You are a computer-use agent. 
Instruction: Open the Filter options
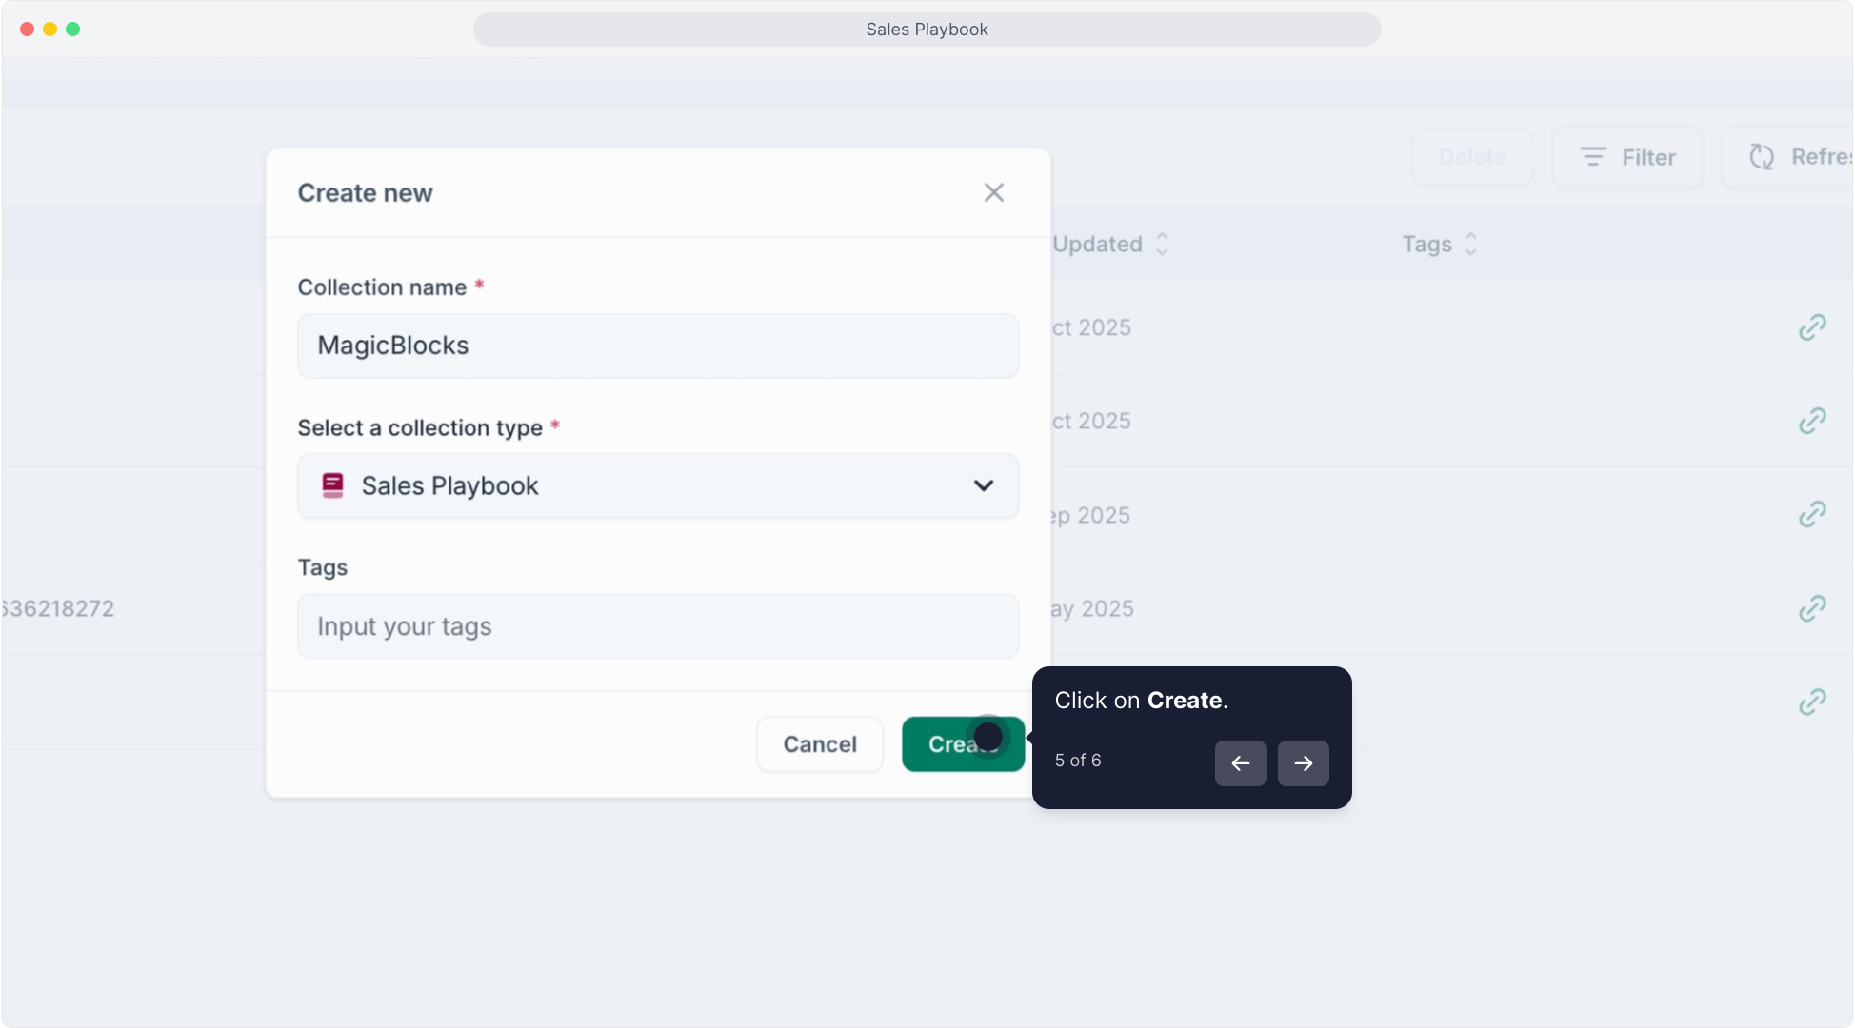tap(1627, 157)
